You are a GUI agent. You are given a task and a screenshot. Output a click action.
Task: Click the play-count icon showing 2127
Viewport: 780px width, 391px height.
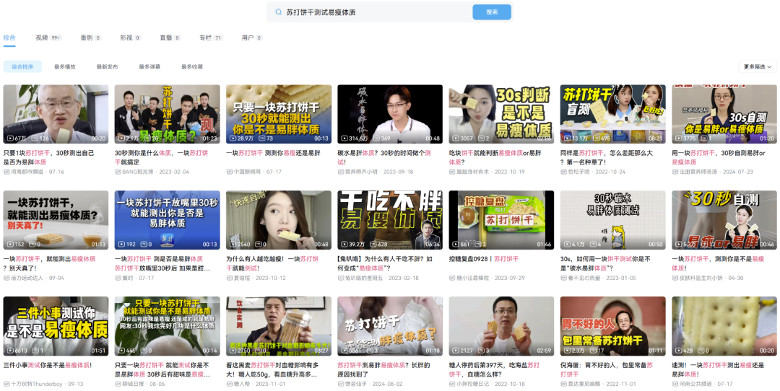[456, 351]
